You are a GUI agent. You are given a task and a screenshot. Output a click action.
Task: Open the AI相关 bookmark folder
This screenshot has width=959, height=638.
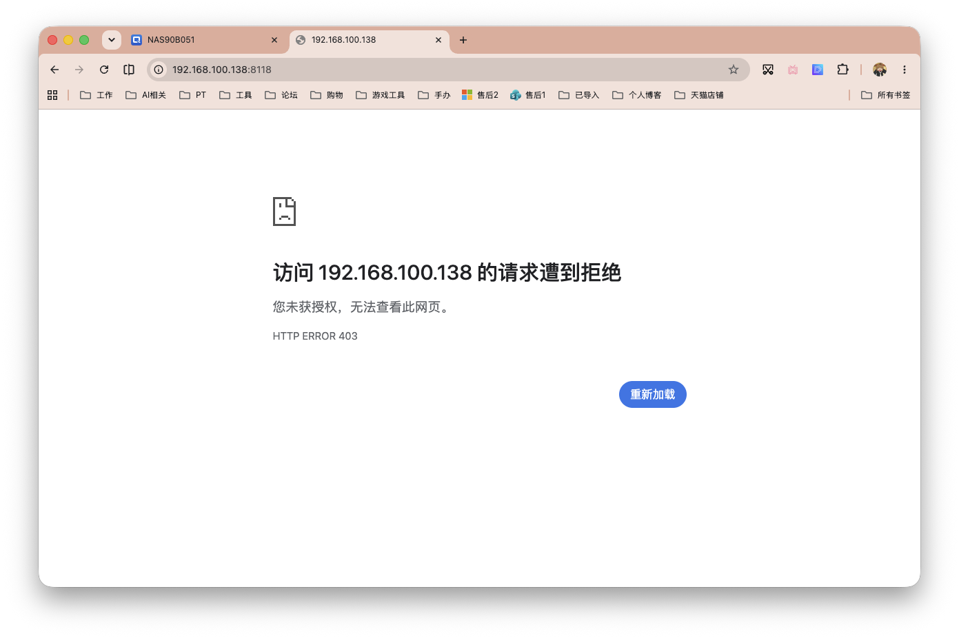coord(146,95)
